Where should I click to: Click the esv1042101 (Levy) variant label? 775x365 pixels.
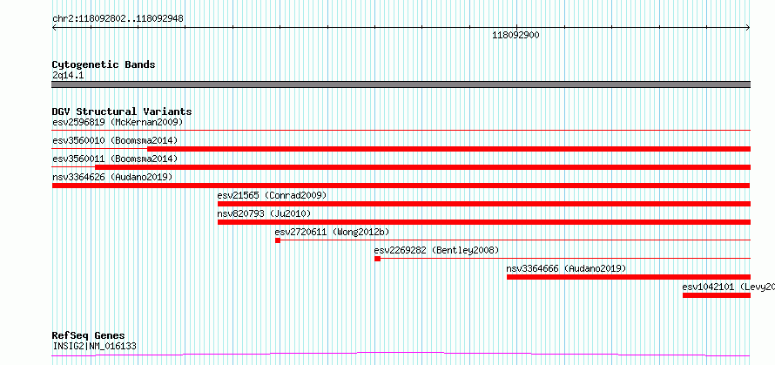pos(728,287)
